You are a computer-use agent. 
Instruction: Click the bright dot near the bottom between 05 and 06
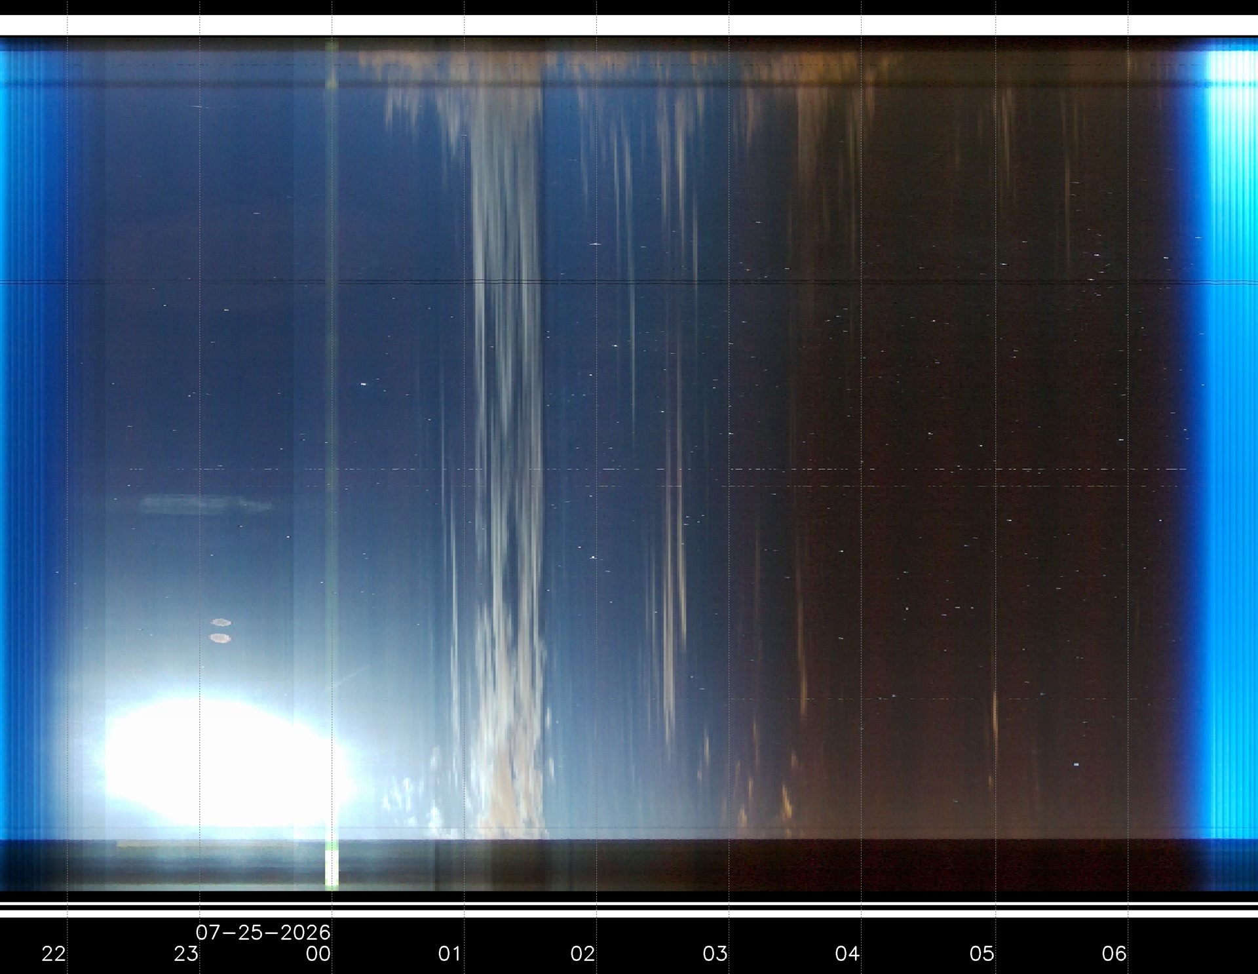(x=1076, y=764)
